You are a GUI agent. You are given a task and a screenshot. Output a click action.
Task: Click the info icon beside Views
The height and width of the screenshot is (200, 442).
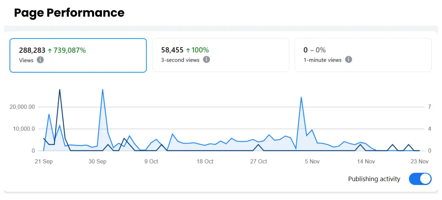[x=40, y=60]
